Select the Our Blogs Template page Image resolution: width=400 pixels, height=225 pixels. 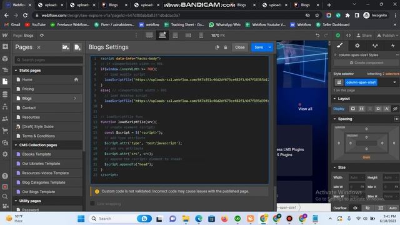pos(48,192)
